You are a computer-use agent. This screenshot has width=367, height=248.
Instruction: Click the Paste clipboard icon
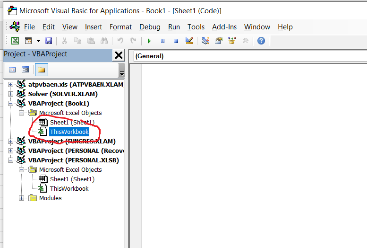coord(91,41)
